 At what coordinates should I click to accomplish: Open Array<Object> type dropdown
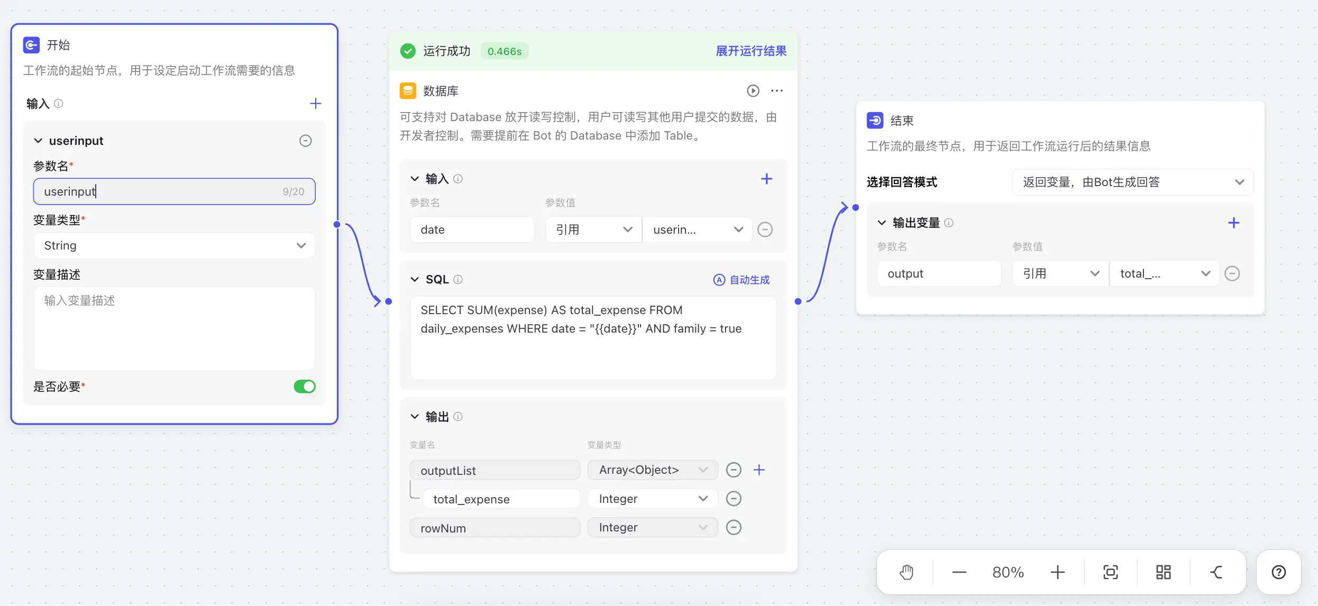tap(653, 470)
